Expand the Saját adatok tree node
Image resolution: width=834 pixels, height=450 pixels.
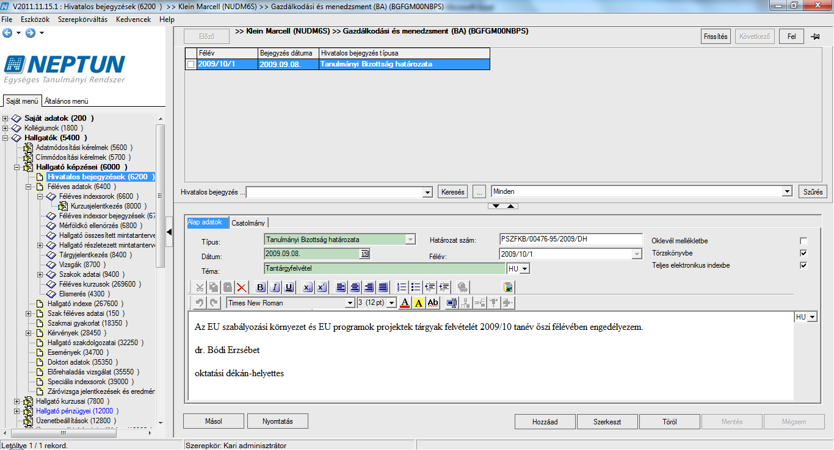coord(5,118)
